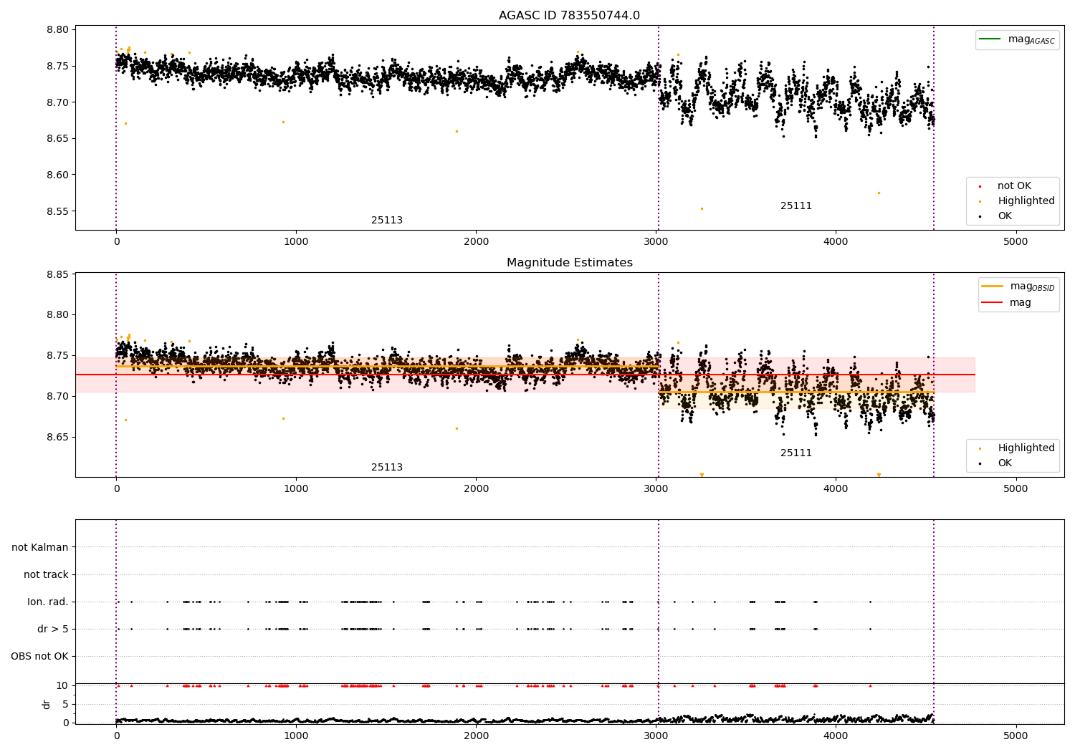1075x752 pixels.
Task: Select 'OK' in the Magnitude Estimates legend
Action: coord(1005,463)
